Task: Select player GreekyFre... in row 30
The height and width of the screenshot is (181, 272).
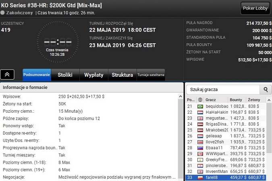Action: [x=226, y=160]
